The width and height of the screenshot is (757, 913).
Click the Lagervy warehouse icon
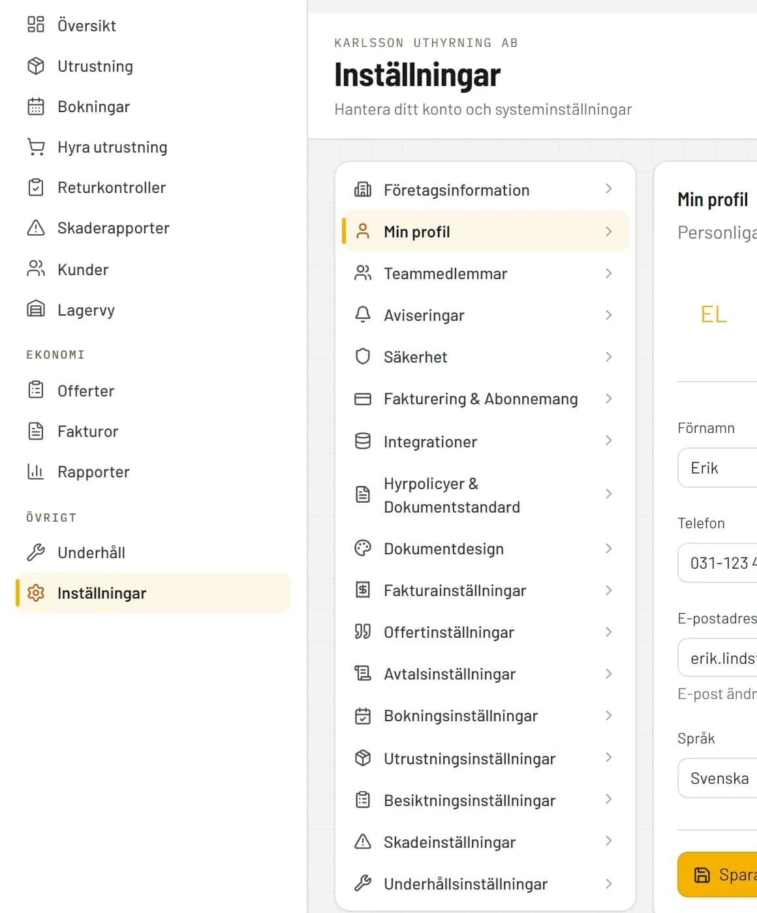click(x=36, y=308)
